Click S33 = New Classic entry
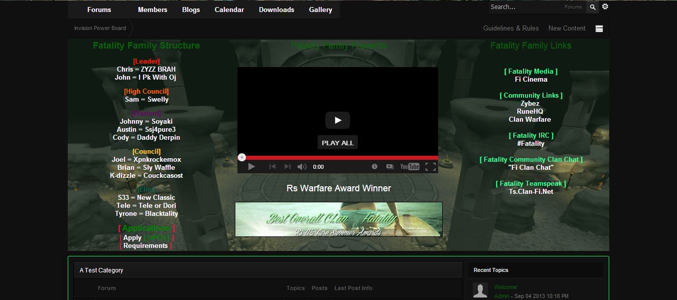The image size is (677, 300). tap(146, 197)
